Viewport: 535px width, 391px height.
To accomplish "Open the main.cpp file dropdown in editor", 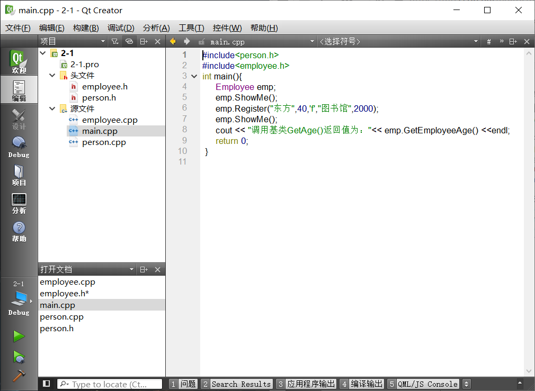I will click(x=262, y=42).
